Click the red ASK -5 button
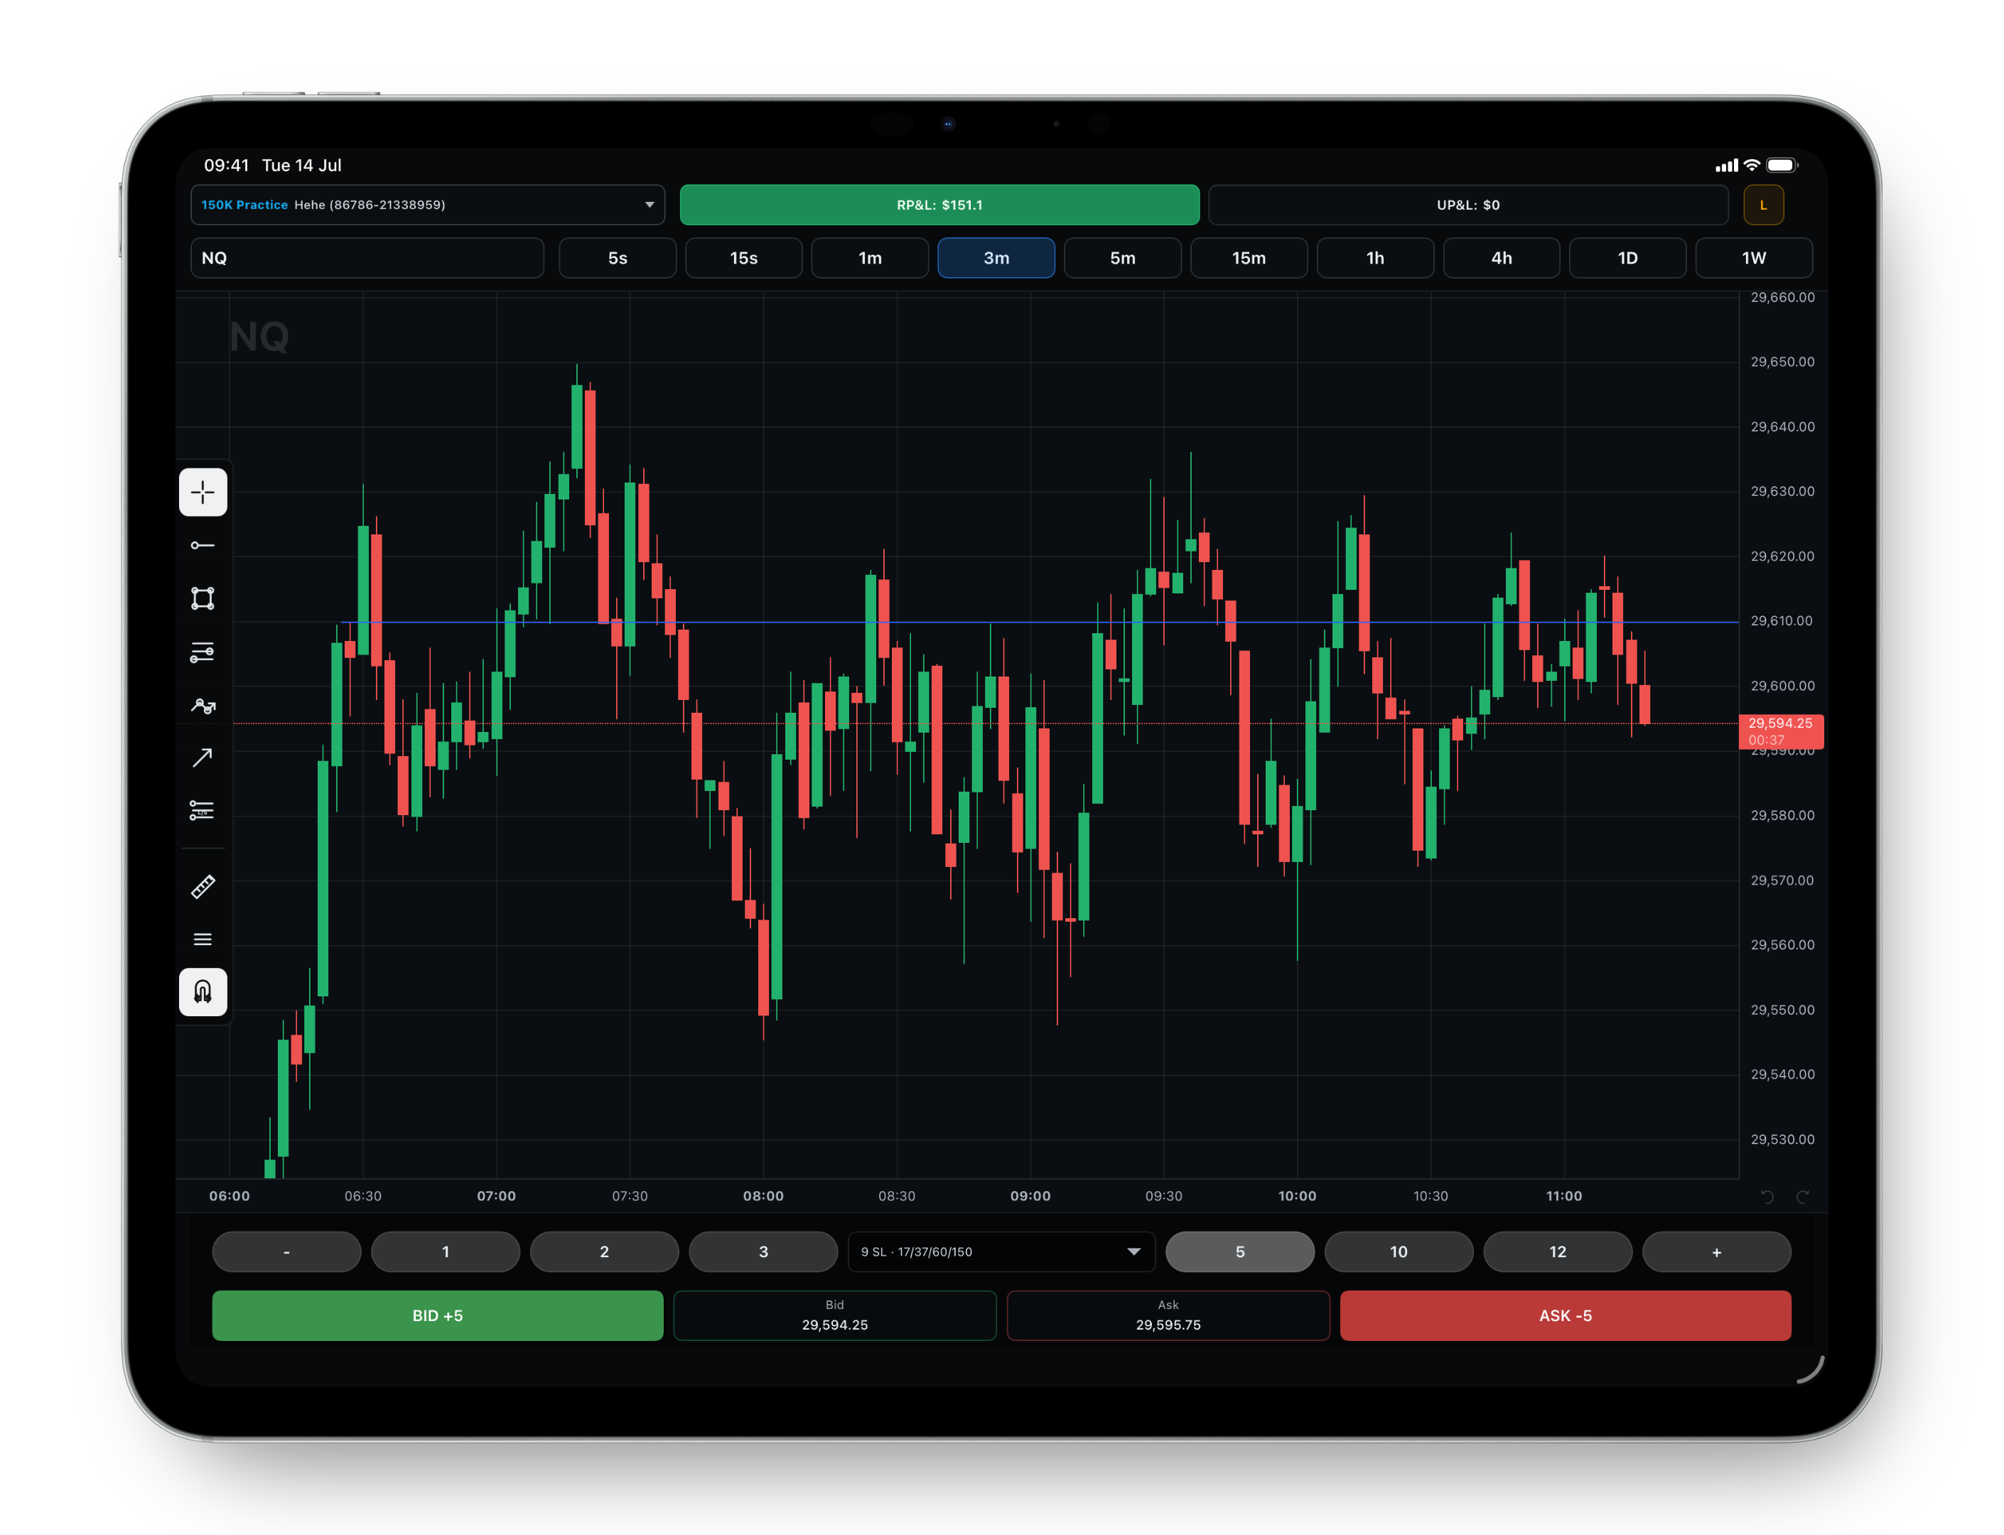The height and width of the screenshot is (1535, 2004). click(1566, 1315)
